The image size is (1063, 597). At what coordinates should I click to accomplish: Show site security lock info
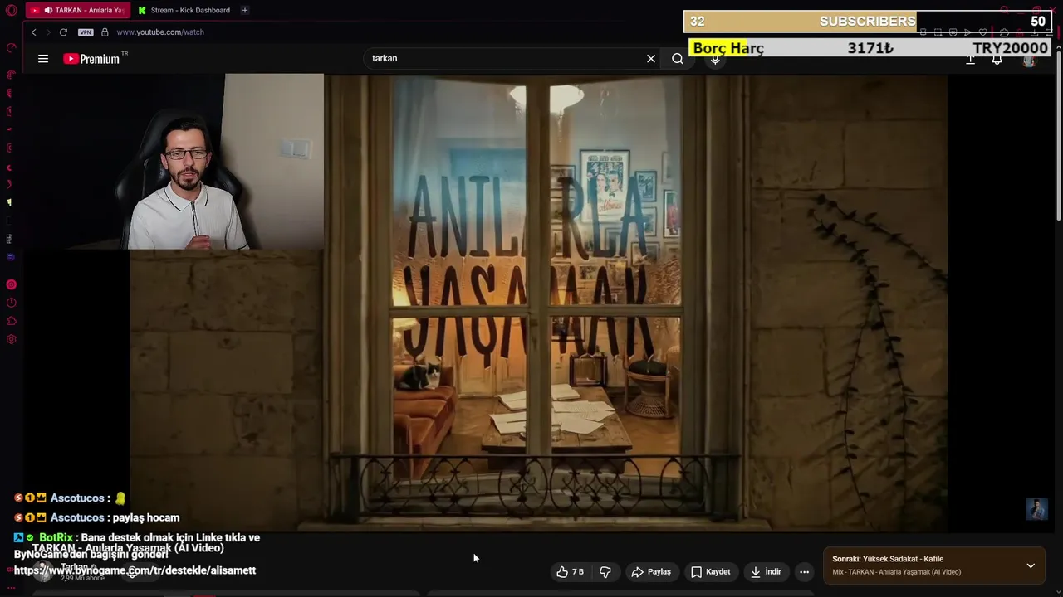click(x=105, y=32)
